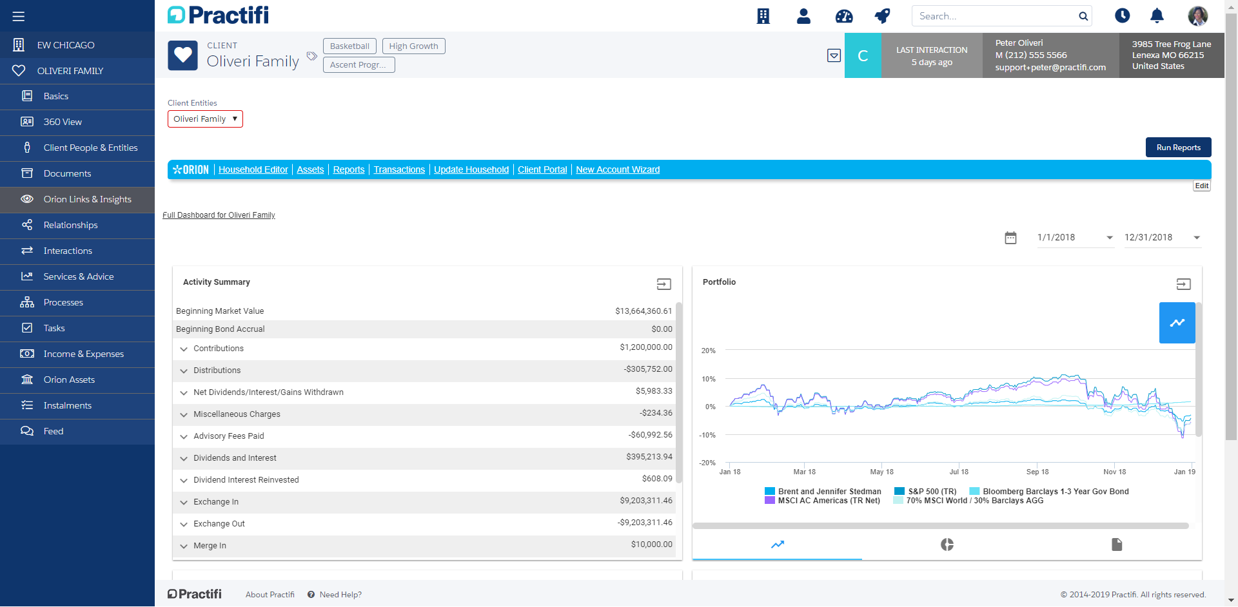Open the notifications bell
Viewport: 1238px width, 607px height.
click(x=1157, y=15)
